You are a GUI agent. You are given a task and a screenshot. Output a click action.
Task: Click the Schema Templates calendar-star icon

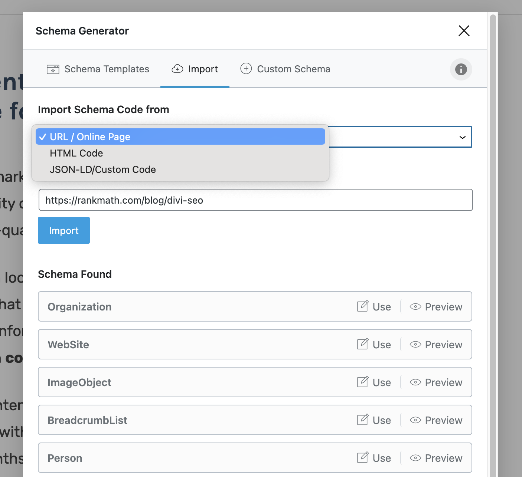pos(53,69)
